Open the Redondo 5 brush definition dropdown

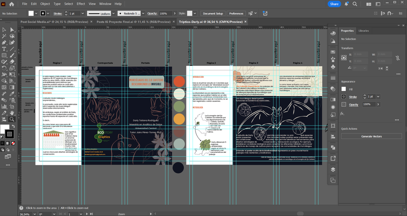click(x=144, y=13)
